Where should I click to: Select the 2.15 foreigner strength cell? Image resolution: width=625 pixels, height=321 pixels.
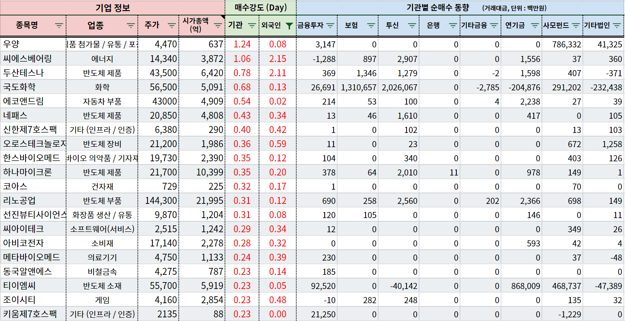[278, 58]
